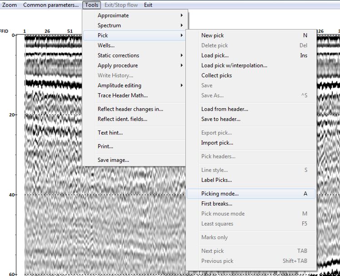The width and height of the screenshot is (340, 276).
Task: Choose First breaks option
Action: pos(251,204)
